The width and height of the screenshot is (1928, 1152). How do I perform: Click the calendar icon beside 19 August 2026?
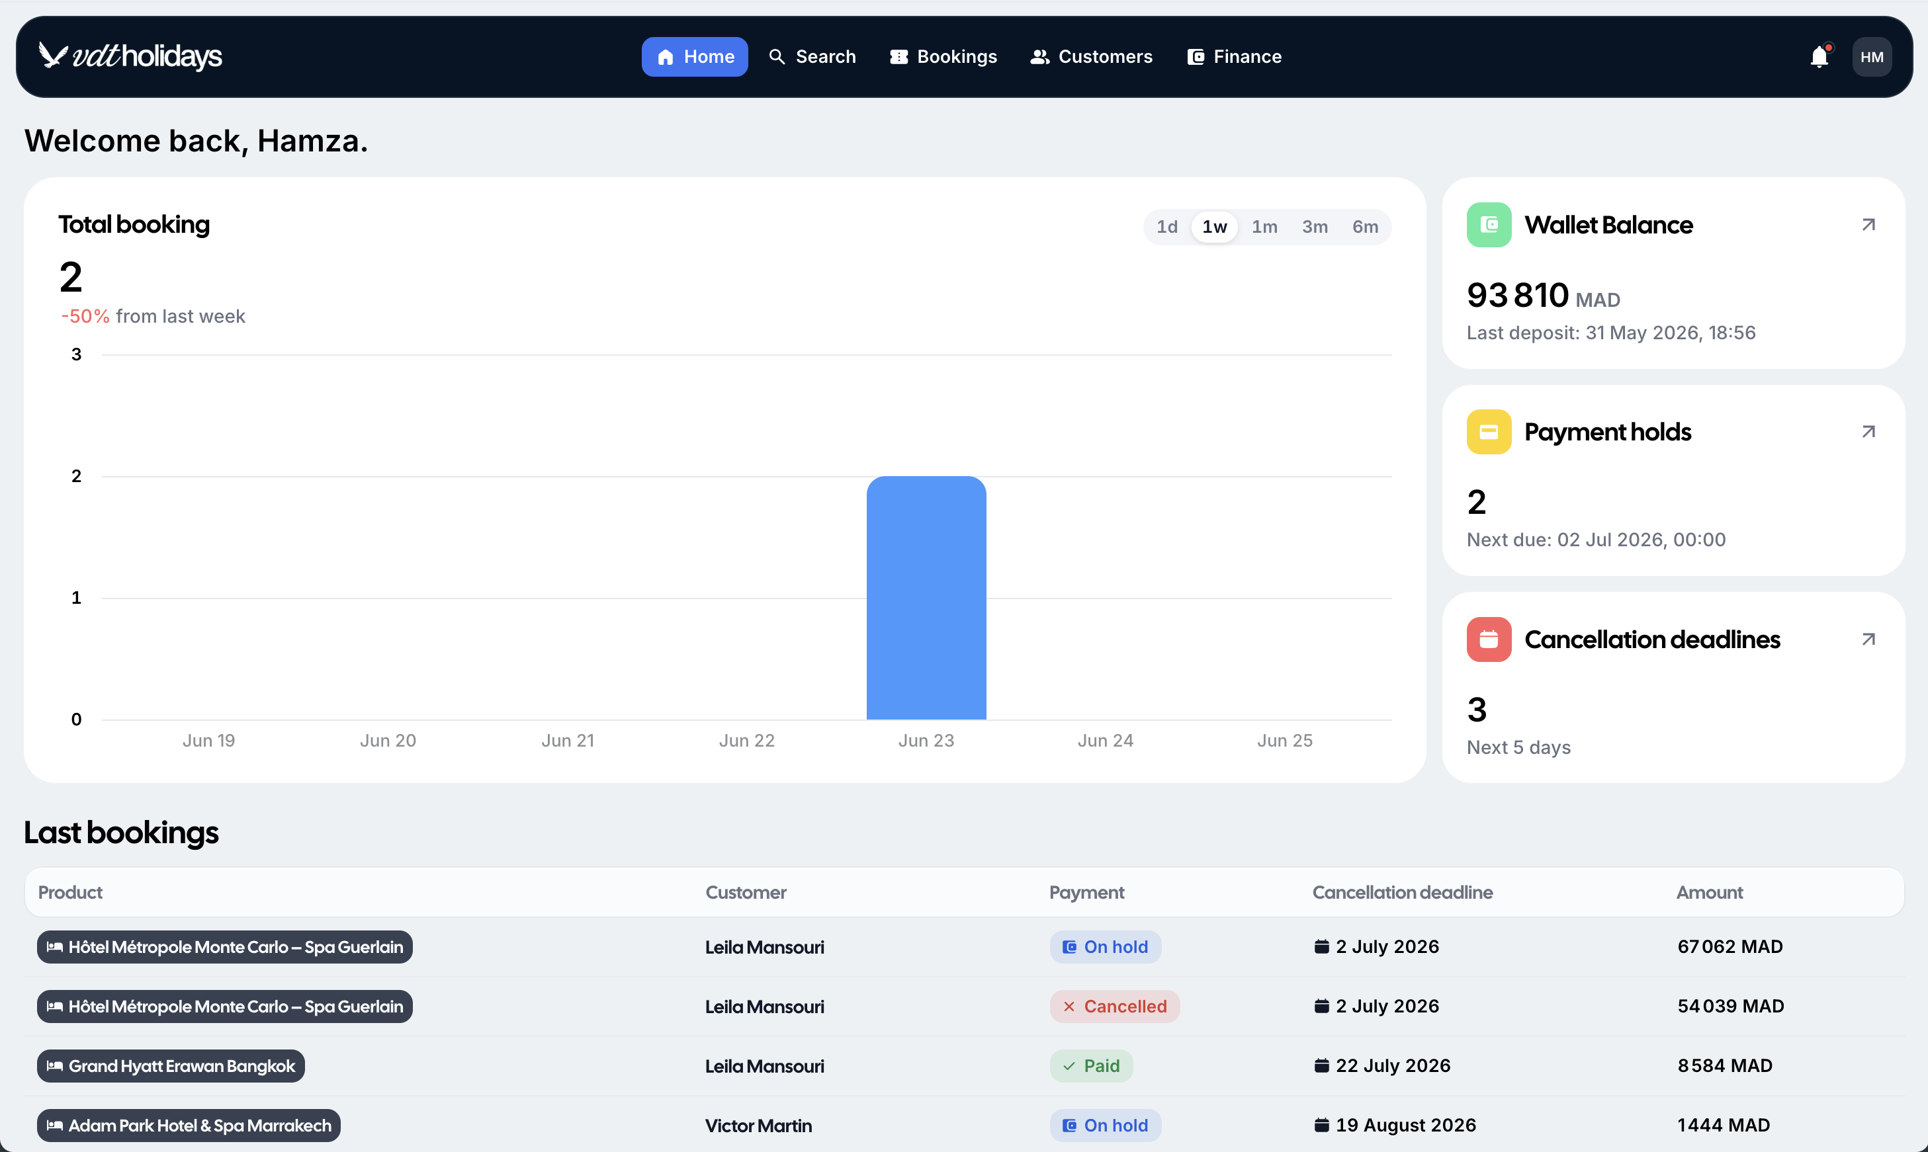pos(1321,1125)
